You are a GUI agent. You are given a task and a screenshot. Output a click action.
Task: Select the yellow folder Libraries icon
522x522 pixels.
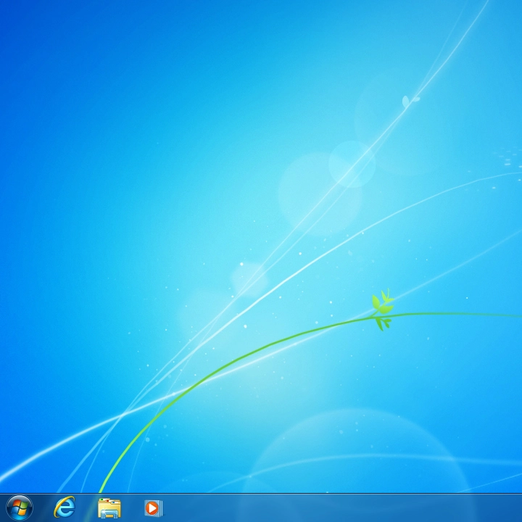[109, 507]
